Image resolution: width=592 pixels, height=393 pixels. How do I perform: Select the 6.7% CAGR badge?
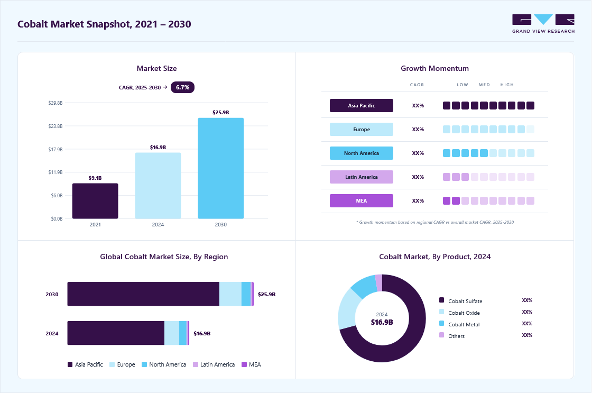(x=182, y=87)
